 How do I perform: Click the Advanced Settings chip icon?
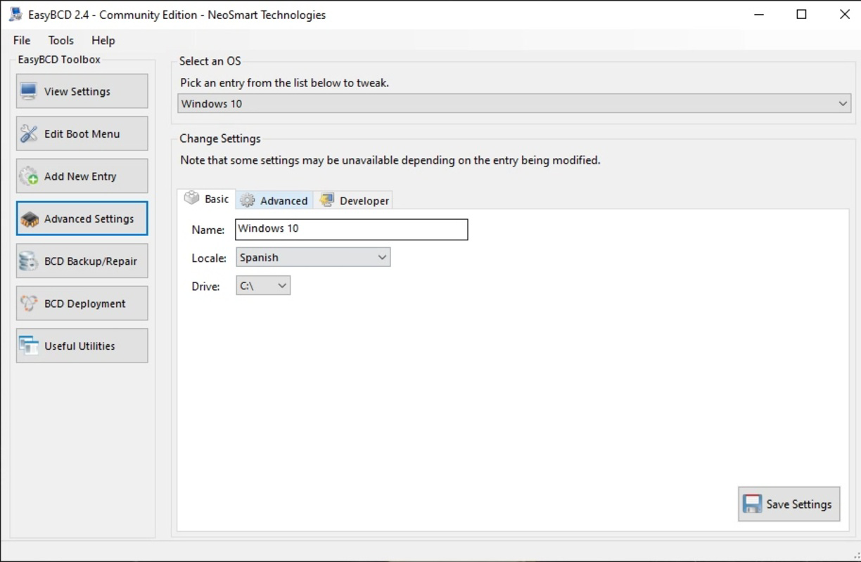tap(29, 219)
